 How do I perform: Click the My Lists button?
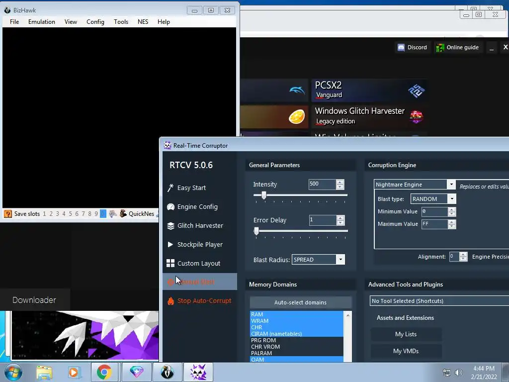pyautogui.click(x=406, y=334)
